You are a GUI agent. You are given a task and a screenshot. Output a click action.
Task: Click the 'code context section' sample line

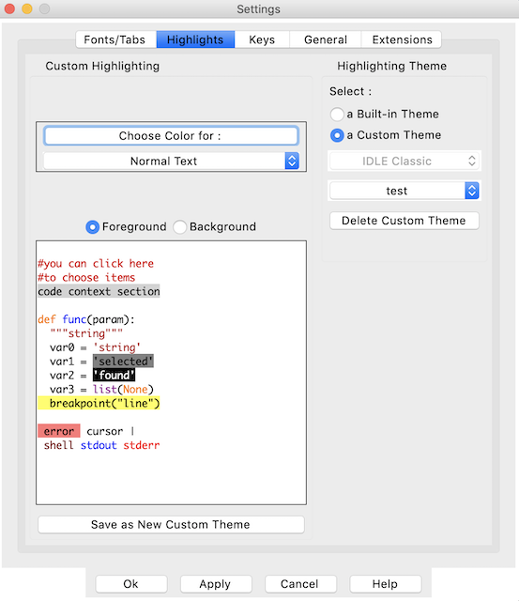tap(99, 291)
